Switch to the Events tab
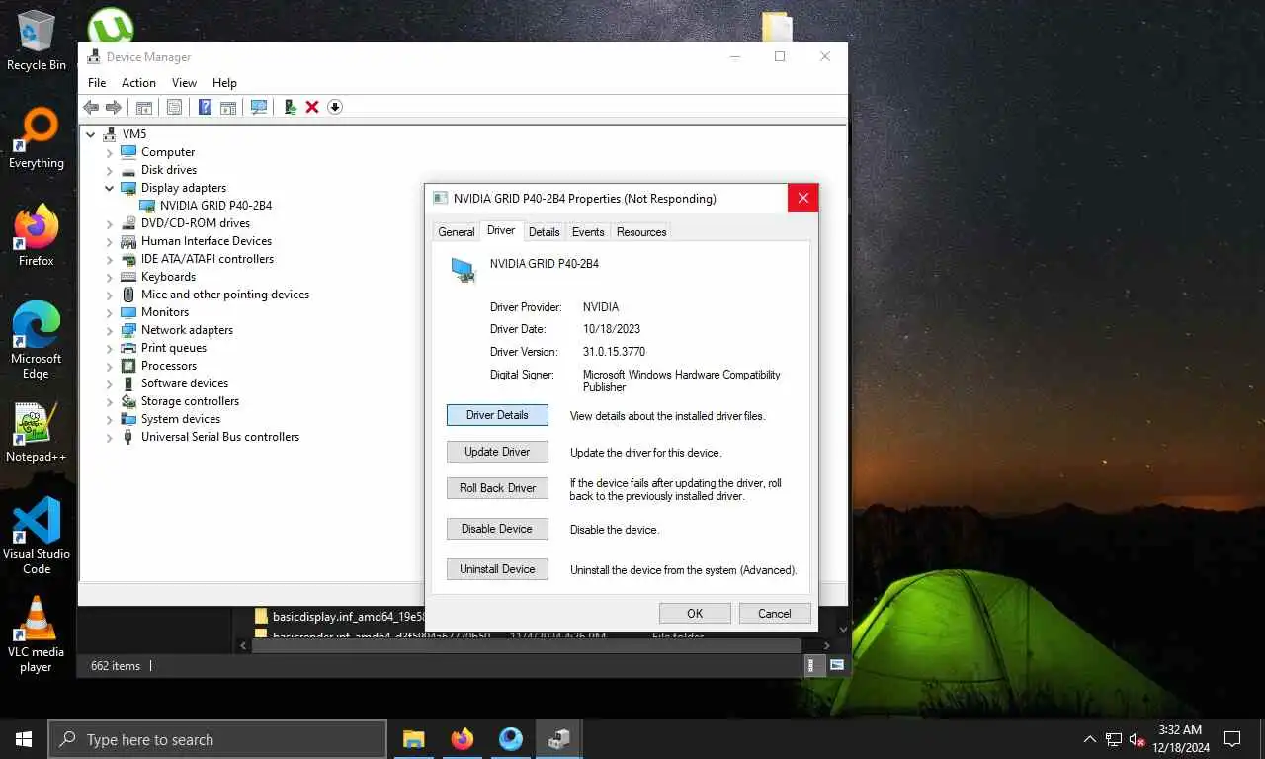1265x759 pixels. point(588,232)
